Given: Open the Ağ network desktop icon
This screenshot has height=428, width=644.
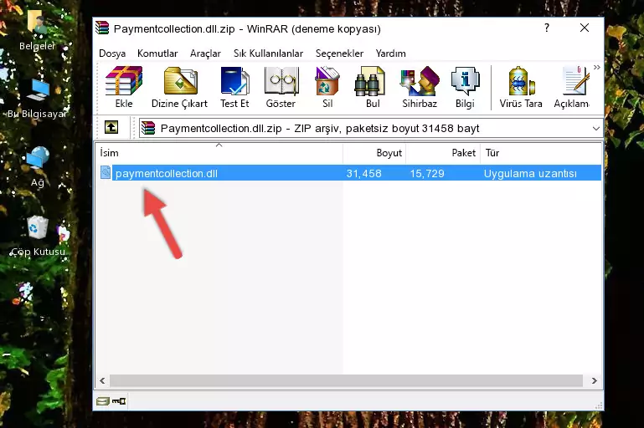Looking at the screenshot, I should click(x=37, y=167).
